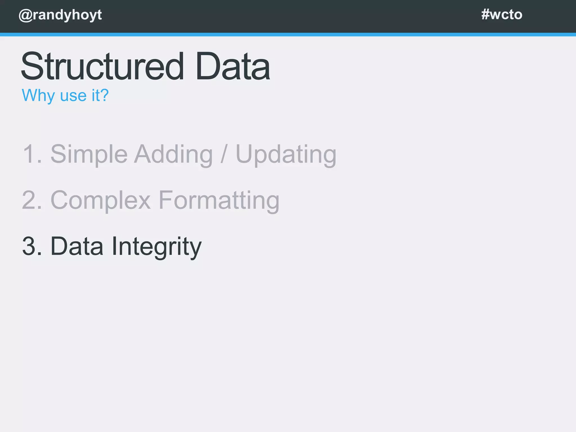The width and height of the screenshot is (576, 432).
Task: Click the slash between Adding and Updating
Action: 224,154
